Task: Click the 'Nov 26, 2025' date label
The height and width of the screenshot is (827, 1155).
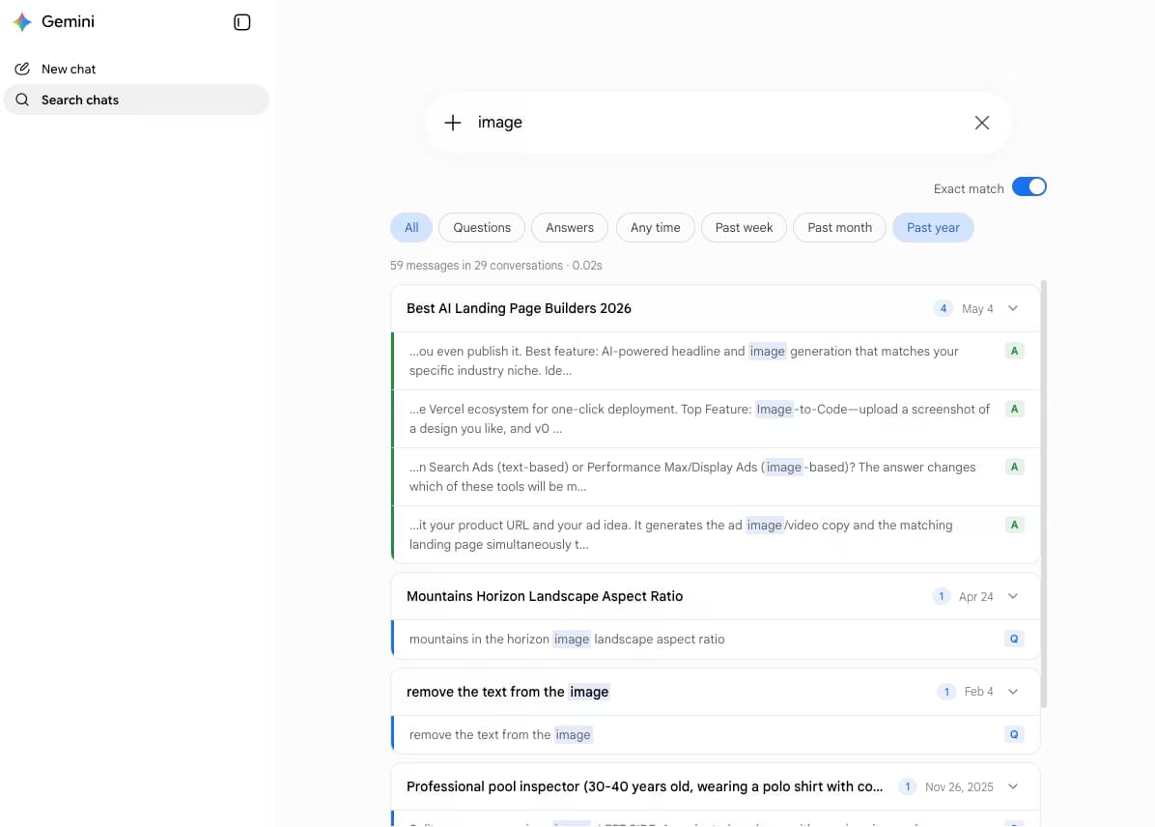Action: tap(959, 786)
